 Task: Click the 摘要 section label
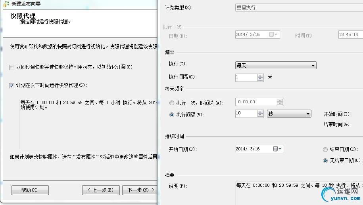point(169,175)
